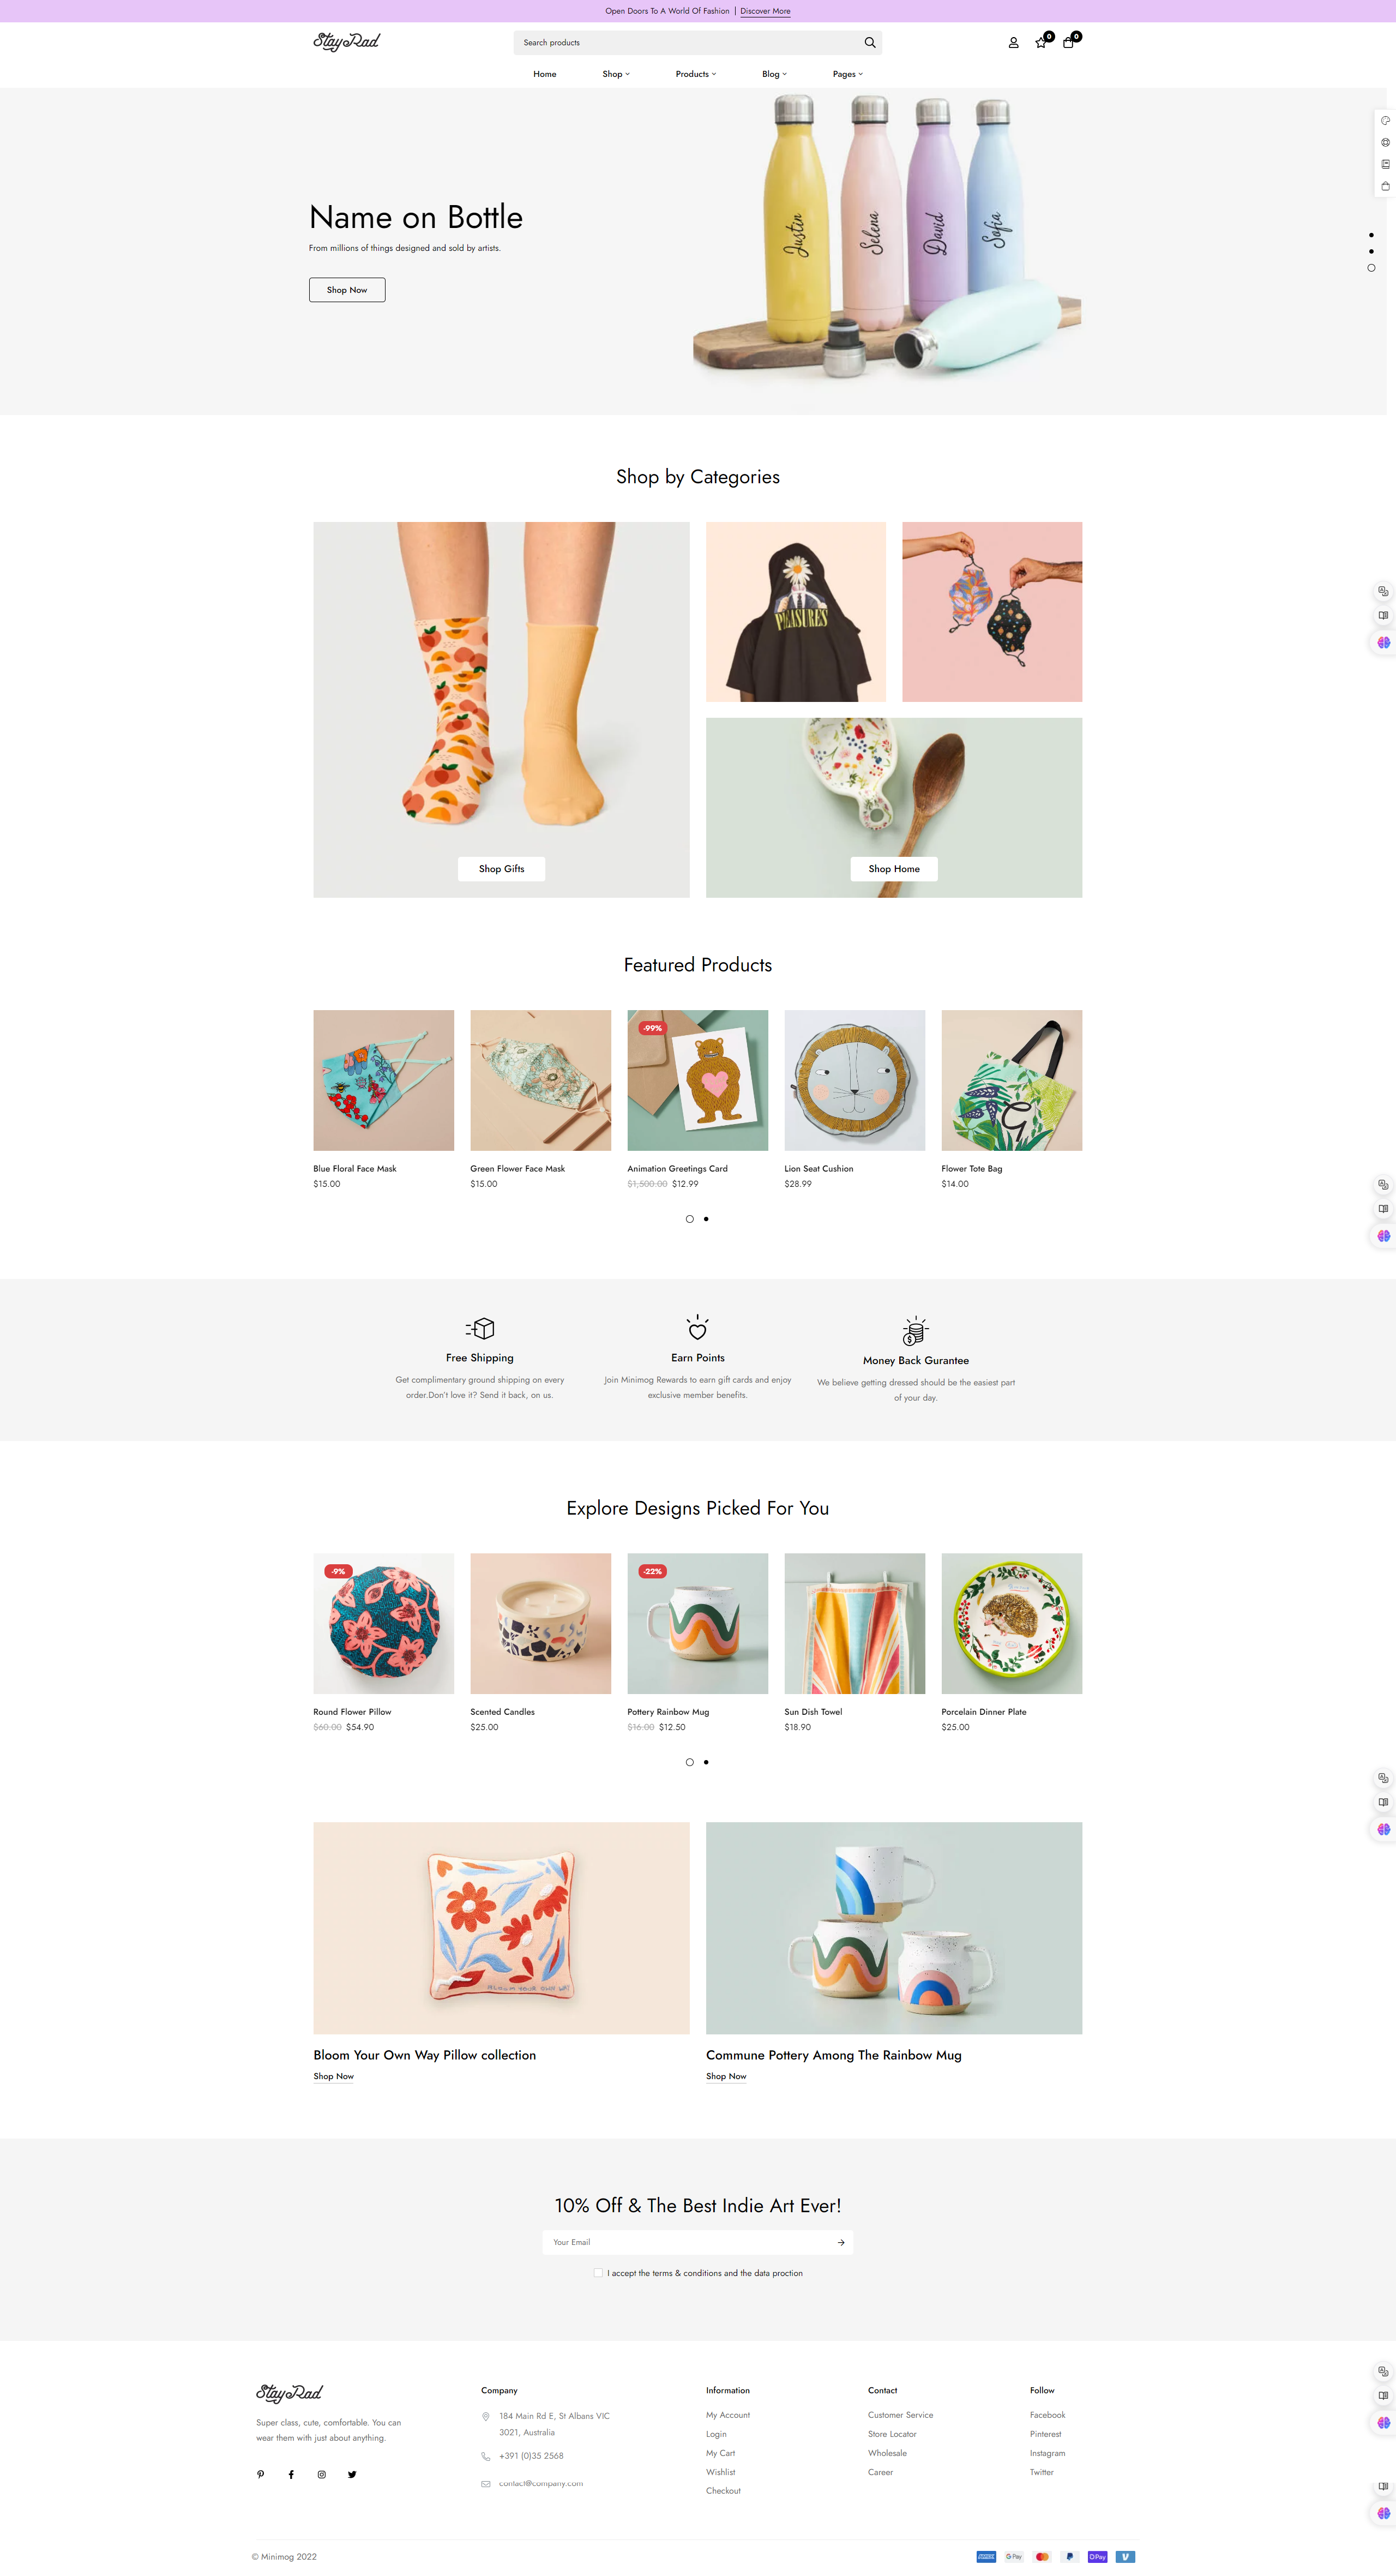Image resolution: width=1396 pixels, height=2576 pixels.
Task: Click the Instagram icon in footer
Action: coord(322,2474)
